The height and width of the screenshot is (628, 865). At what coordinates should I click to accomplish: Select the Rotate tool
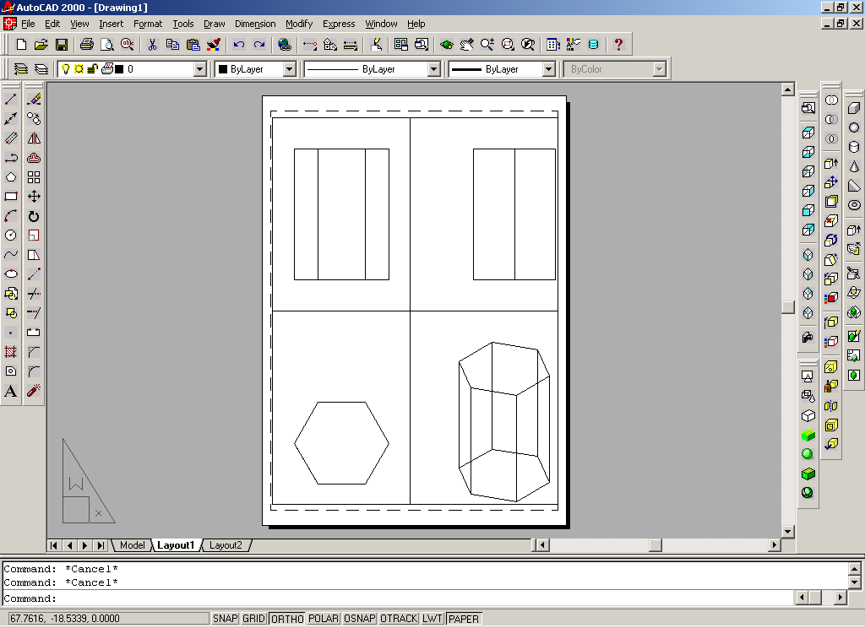(x=34, y=216)
